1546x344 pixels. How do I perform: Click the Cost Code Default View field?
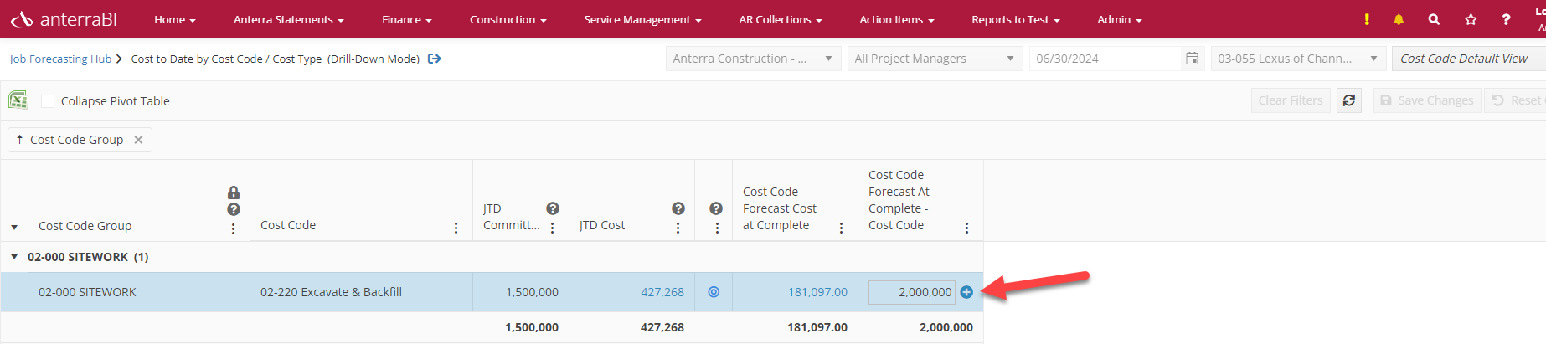point(1469,59)
